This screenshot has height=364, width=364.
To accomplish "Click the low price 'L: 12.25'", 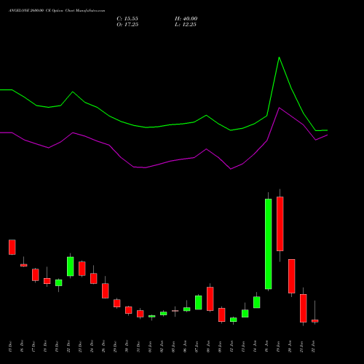I will pos(186,25).
